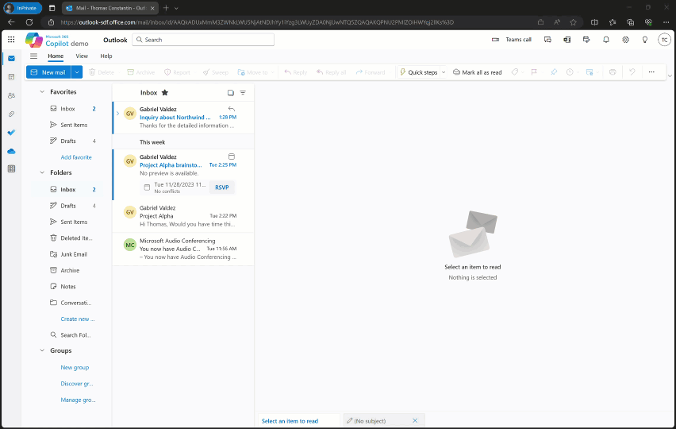Image resolution: width=676 pixels, height=429 pixels.
Task: Open Calendar from the left app rail
Action: [x=12, y=77]
